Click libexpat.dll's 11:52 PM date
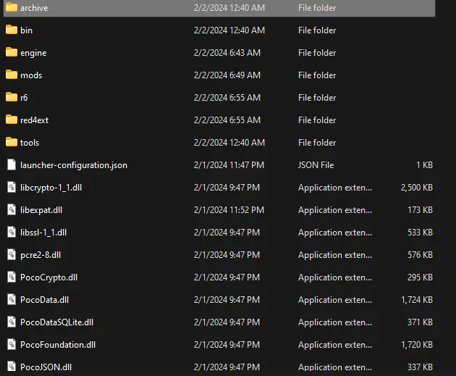The image size is (456, 376). (229, 210)
